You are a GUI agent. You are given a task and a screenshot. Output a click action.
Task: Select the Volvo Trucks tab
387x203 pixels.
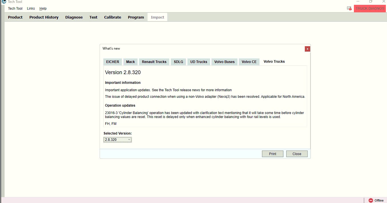tap(274, 62)
